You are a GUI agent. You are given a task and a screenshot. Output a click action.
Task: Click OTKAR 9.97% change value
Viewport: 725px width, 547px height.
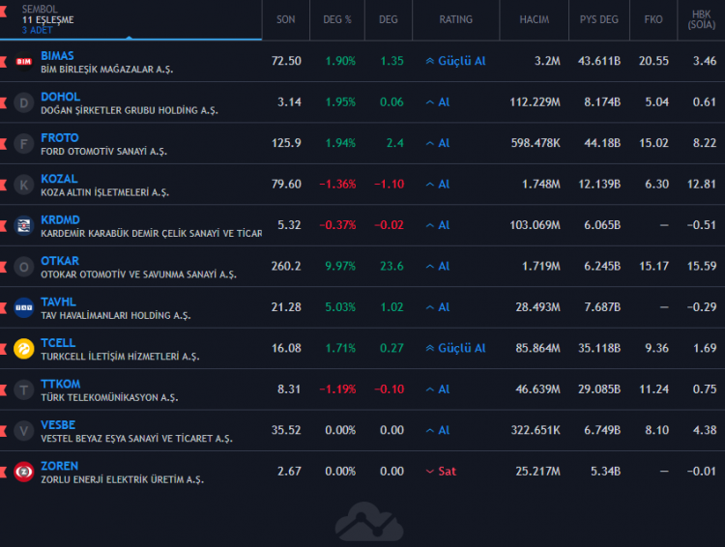point(340,267)
